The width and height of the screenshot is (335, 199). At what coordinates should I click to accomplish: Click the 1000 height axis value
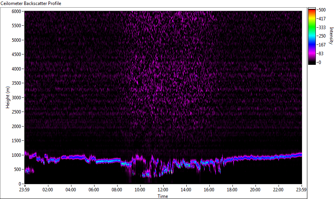[x=16, y=155]
